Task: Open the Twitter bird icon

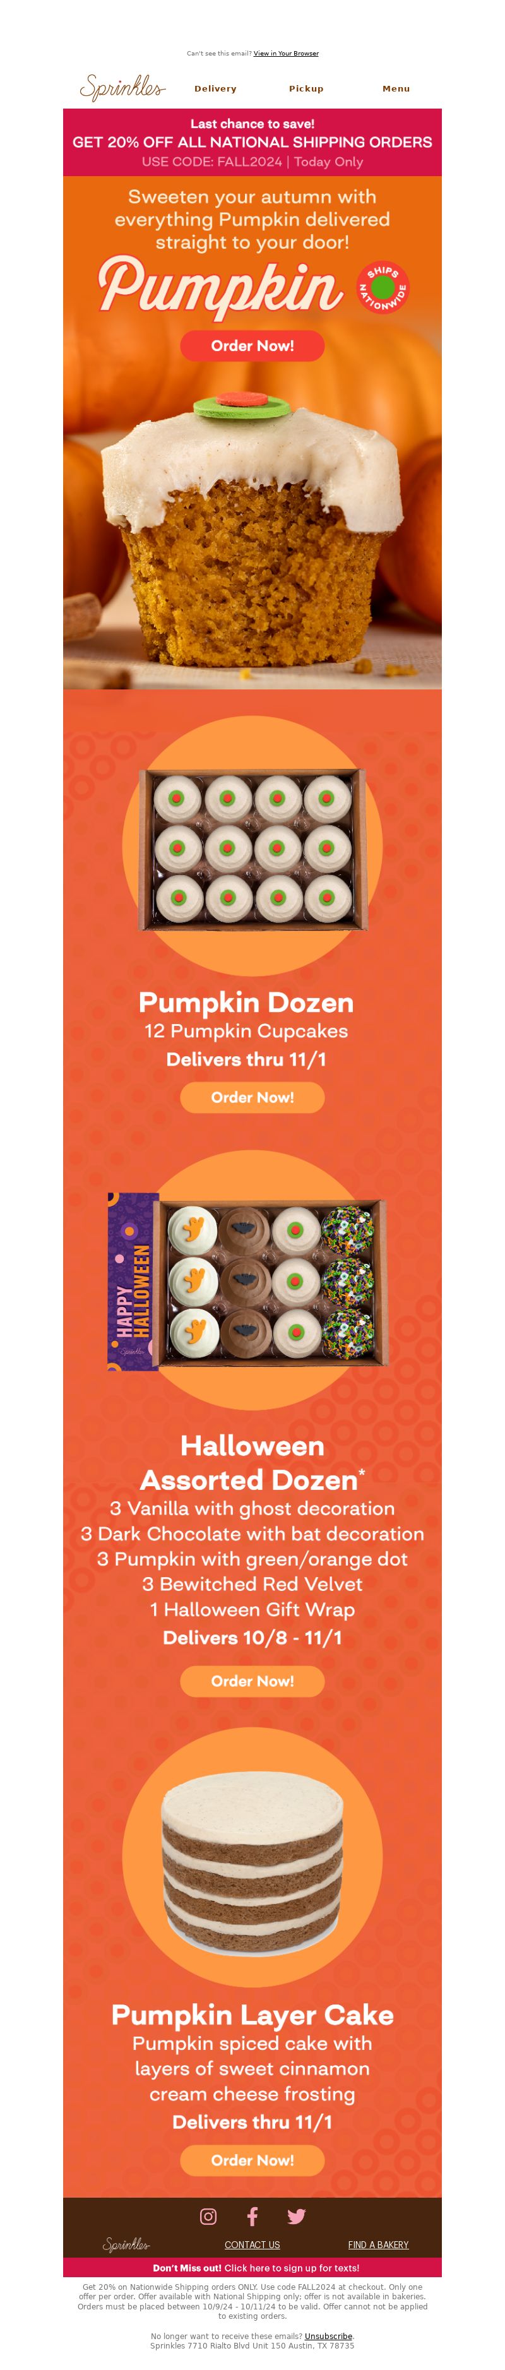Action: (296, 2217)
